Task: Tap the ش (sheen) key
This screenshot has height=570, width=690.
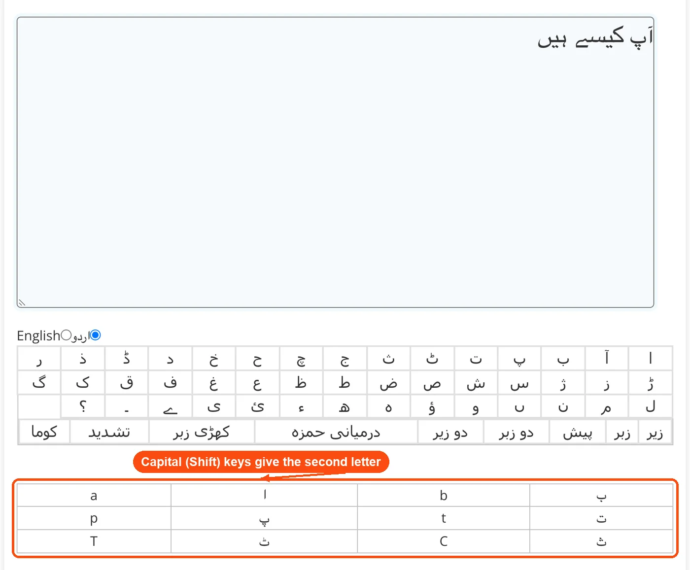Action: pyautogui.click(x=476, y=383)
